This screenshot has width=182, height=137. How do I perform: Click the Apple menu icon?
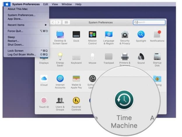pos(7,4)
